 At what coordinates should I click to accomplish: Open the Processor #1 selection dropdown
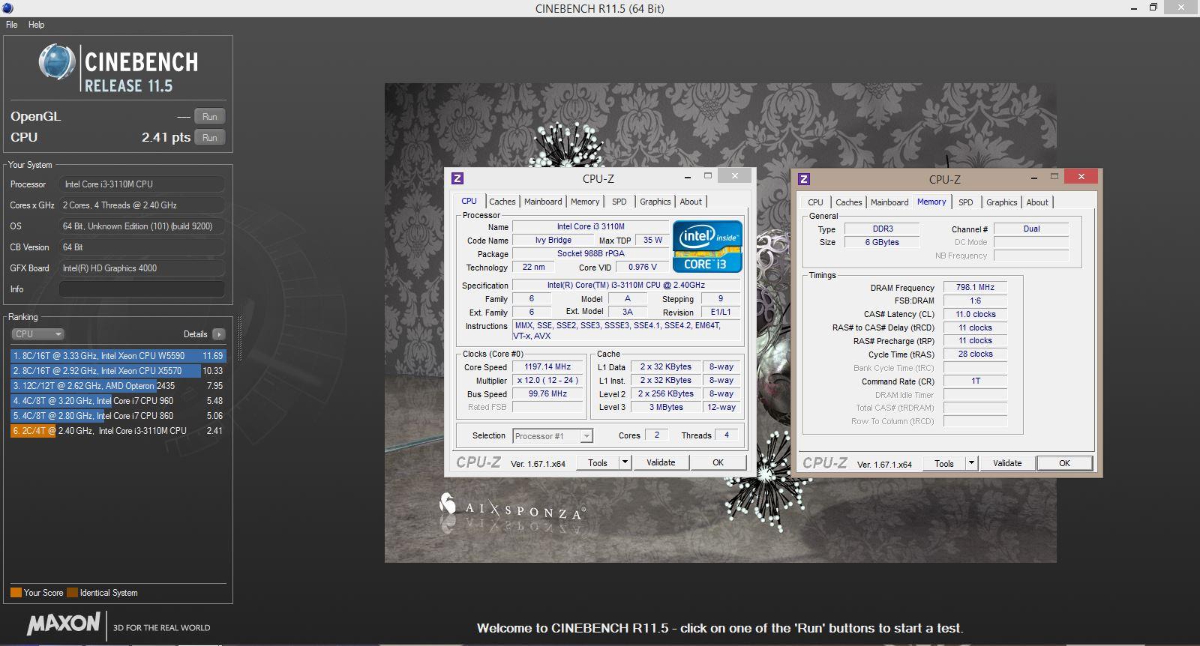(553, 436)
